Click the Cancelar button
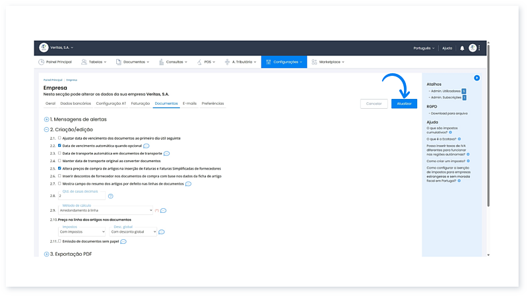The height and width of the screenshot is (296, 528). 374,104
